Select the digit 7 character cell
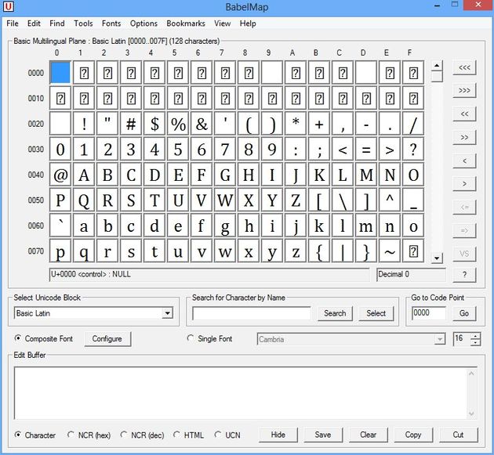 click(x=225, y=149)
